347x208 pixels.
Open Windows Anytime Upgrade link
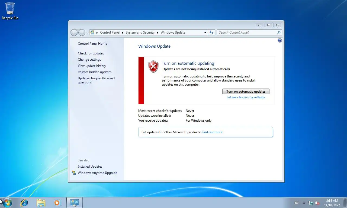97,173
